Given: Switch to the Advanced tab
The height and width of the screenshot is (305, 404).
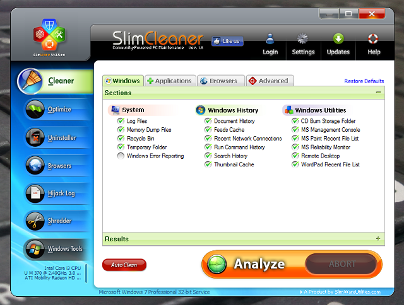Looking at the screenshot, I should [270, 81].
